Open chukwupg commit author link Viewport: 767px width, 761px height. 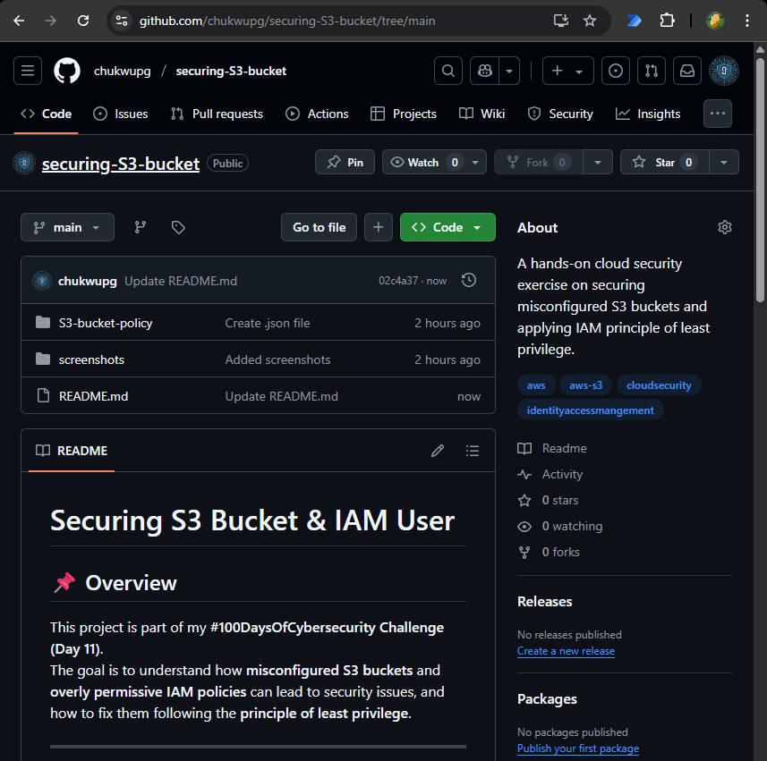pos(87,281)
